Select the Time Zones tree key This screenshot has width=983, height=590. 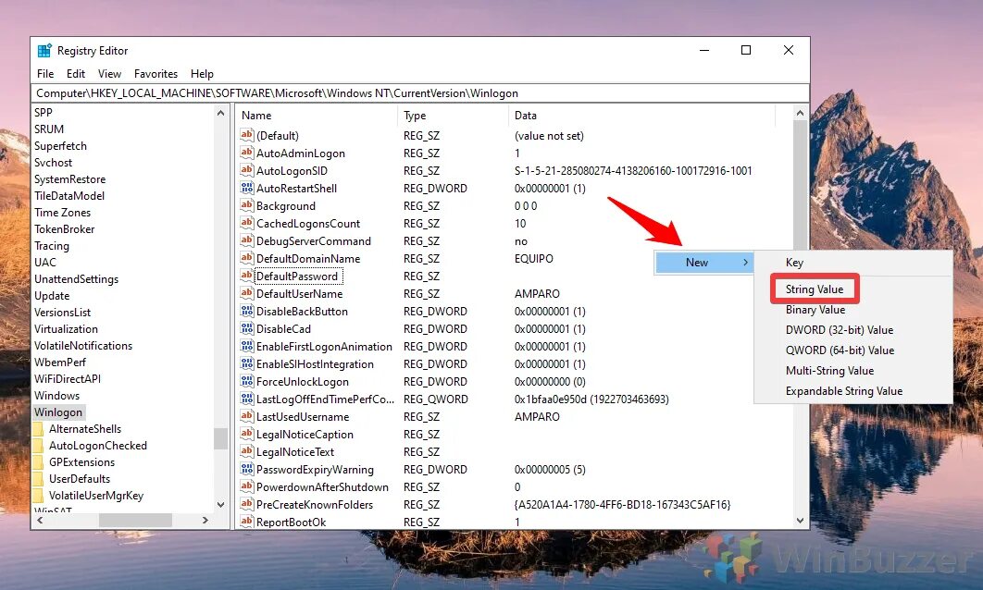[x=62, y=213]
